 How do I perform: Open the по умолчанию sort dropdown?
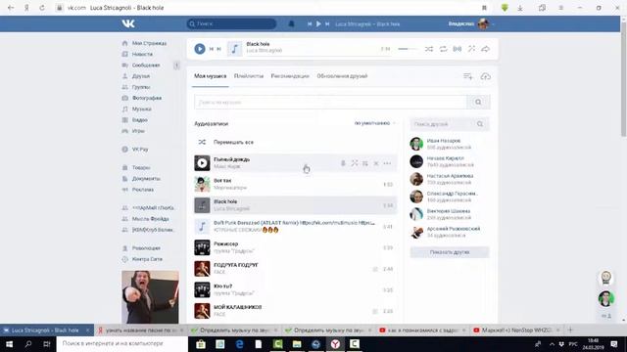(x=374, y=123)
